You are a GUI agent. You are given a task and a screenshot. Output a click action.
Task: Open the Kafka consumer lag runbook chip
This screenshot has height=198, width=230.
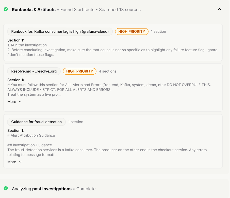[60, 31]
